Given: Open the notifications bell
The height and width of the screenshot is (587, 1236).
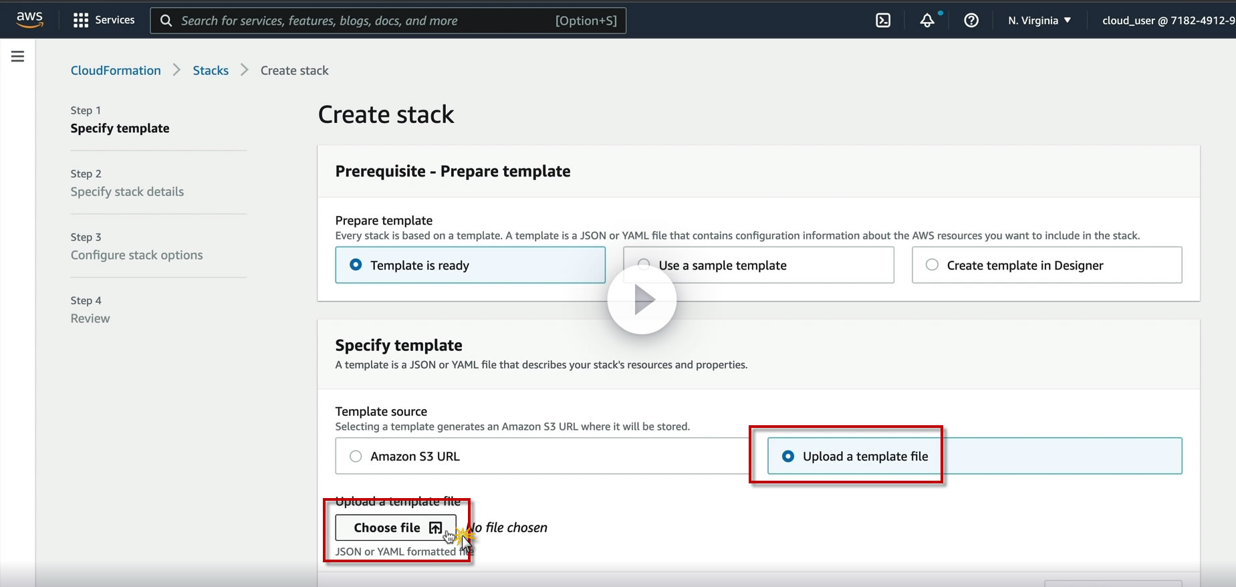Looking at the screenshot, I should pyautogui.click(x=927, y=20).
